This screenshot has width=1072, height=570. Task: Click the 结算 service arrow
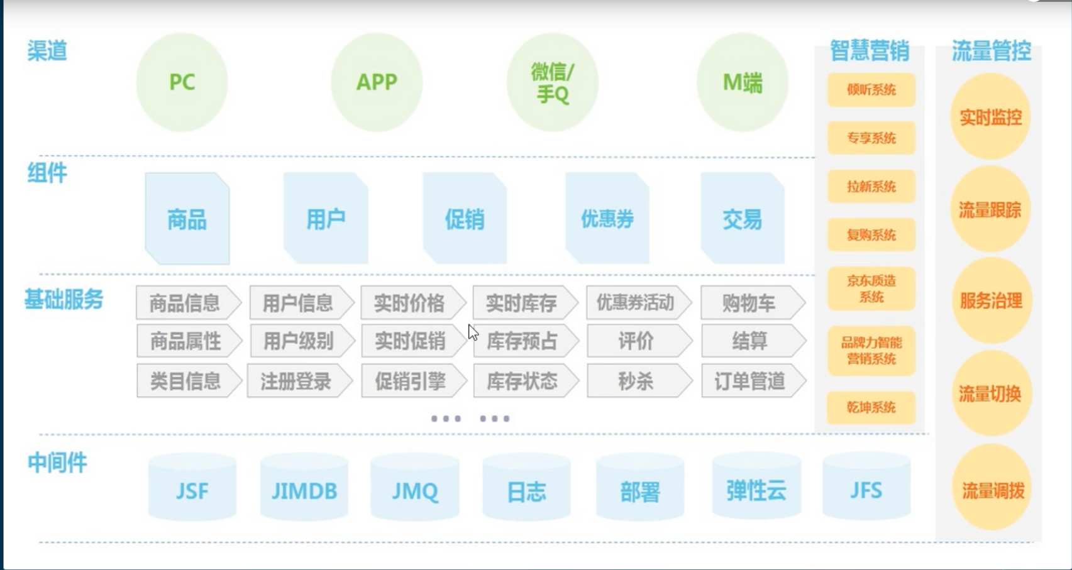click(754, 341)
